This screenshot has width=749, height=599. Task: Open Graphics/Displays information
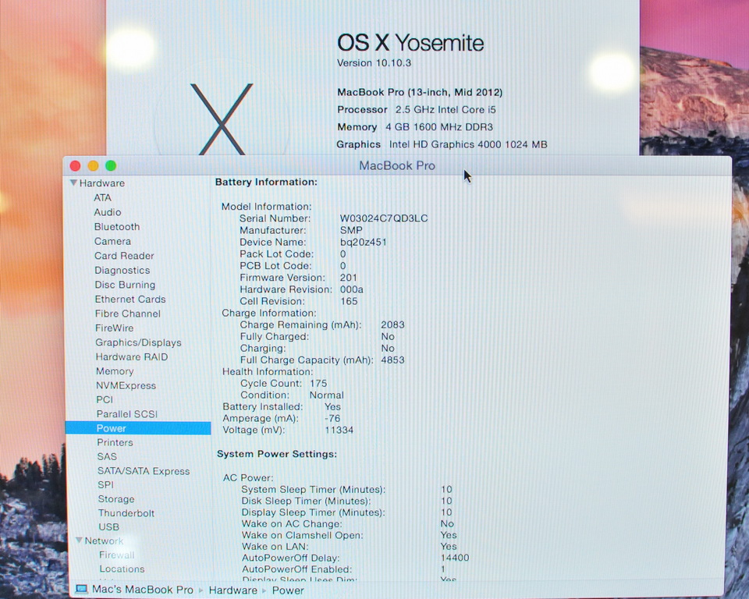(x=139, y=342)
